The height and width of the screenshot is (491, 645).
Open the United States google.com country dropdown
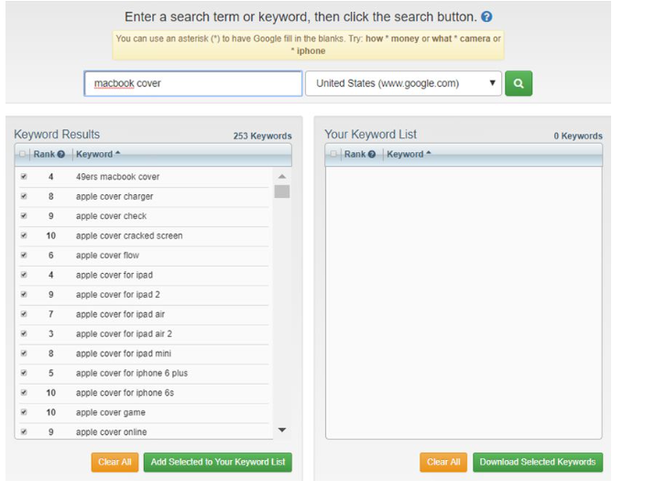(x=403, y=83)
